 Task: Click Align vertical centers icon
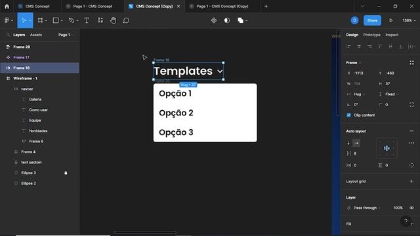[390, 47]
